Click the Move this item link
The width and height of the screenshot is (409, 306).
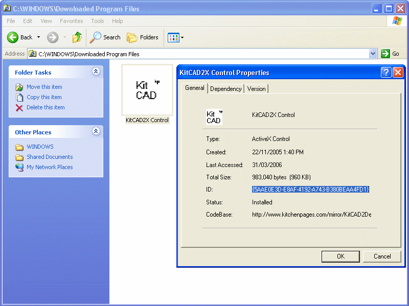[44, 87]
